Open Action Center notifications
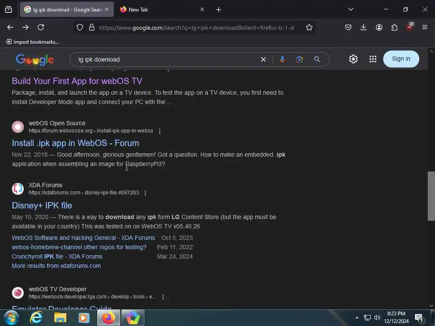The width and height of the screenshot is (435, 326). click(x=418, y=318)
